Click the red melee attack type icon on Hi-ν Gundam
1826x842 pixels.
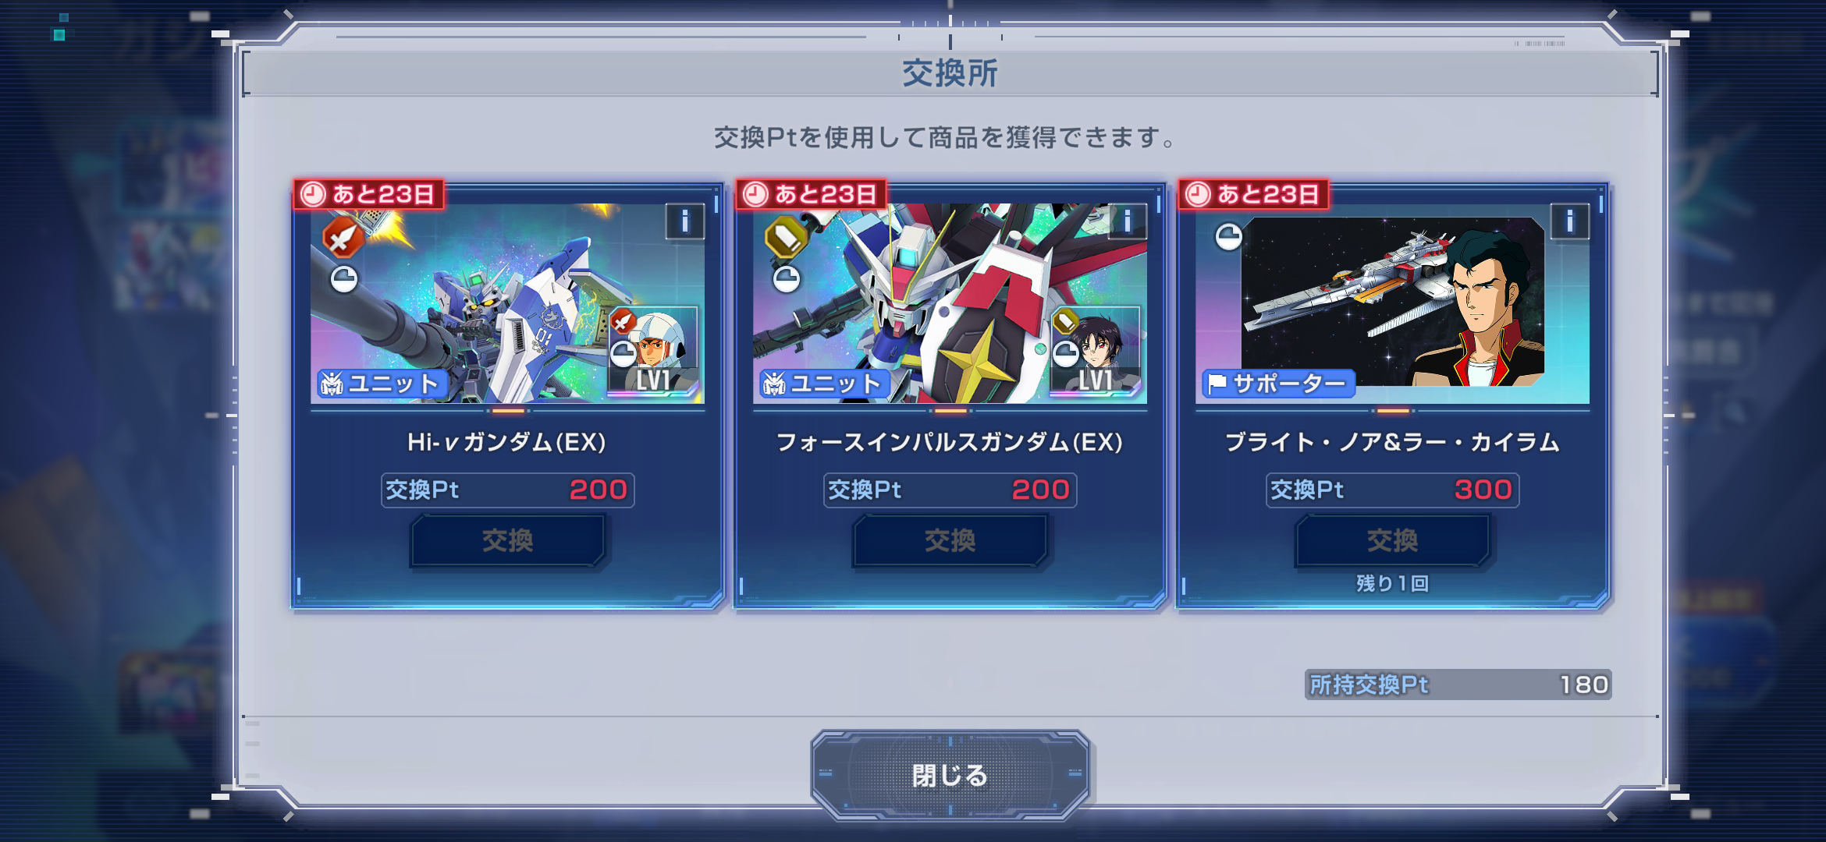[x=343, y=238]
